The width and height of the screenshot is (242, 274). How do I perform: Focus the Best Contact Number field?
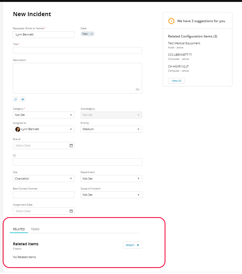click(x=43, y=195)
